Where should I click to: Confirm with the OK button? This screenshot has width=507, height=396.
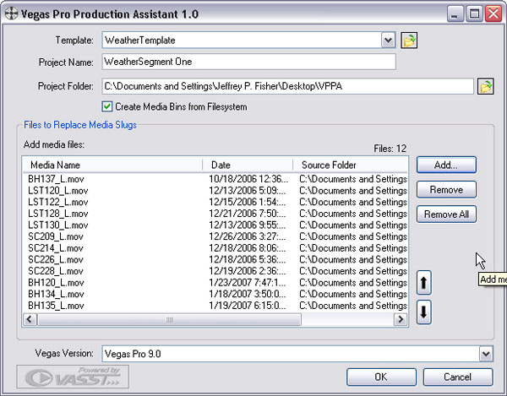pos(381,377)
